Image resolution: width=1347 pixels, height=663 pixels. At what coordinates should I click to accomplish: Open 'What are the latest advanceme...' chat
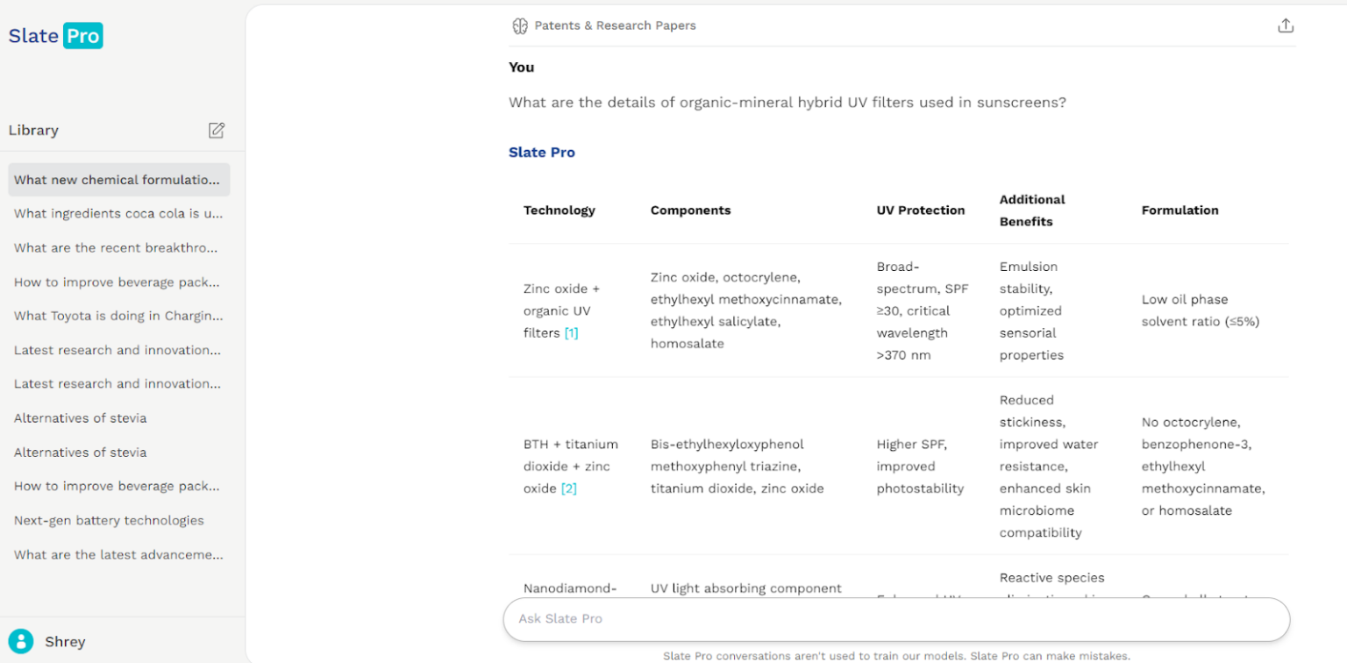click(118, 554)
